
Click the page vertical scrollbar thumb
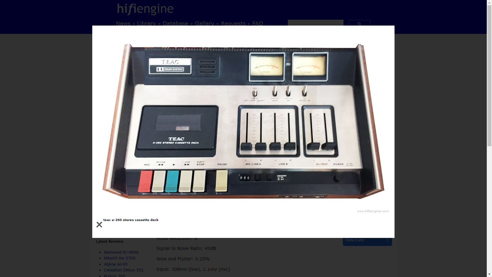pyautogui.click(x=489, y=76)
